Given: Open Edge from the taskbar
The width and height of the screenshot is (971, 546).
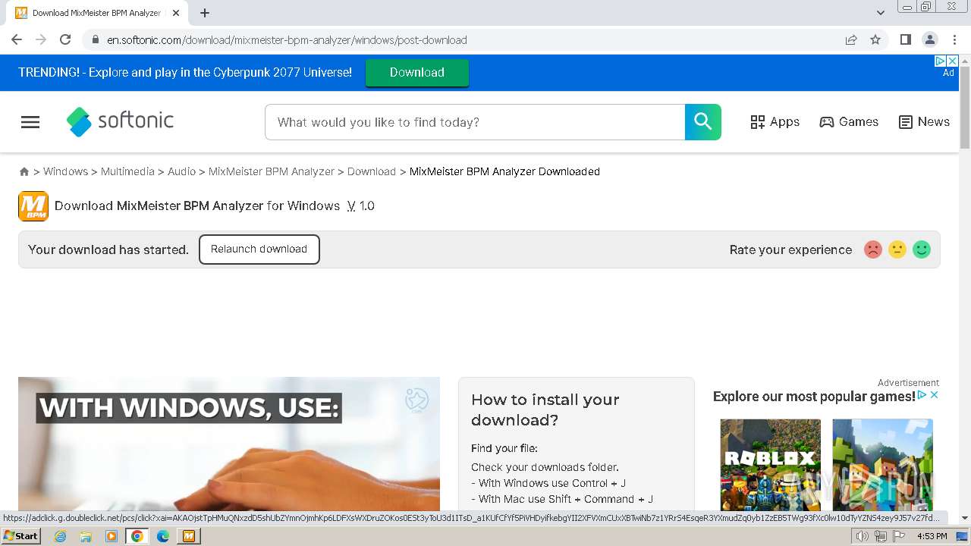Looking at the screenshot, I should point(162,536).
